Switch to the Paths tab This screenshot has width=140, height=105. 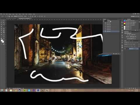(x=132, y=41)
